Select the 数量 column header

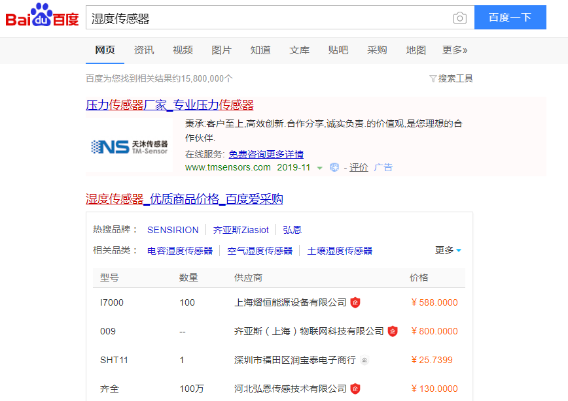(x=188, y=278)
